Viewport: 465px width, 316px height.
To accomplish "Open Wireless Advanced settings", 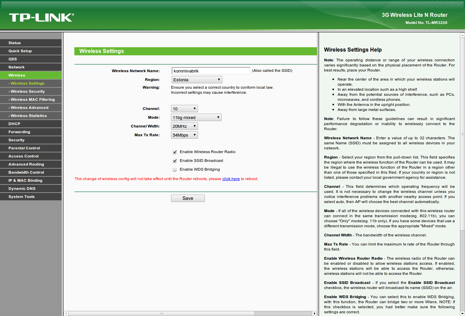I will 31,108.
